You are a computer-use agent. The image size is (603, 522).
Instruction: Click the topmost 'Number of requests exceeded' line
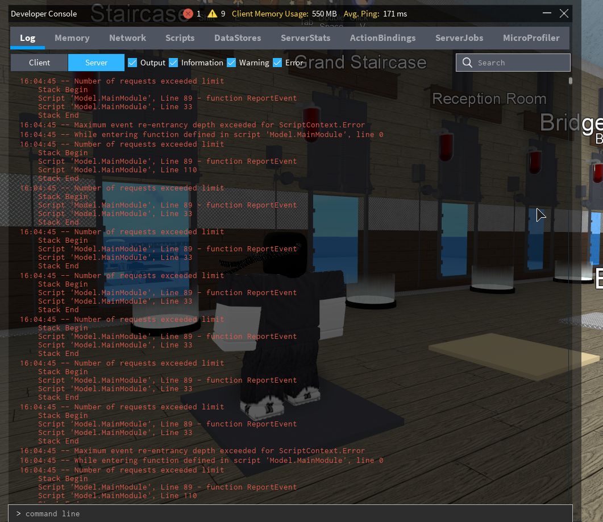122,81
